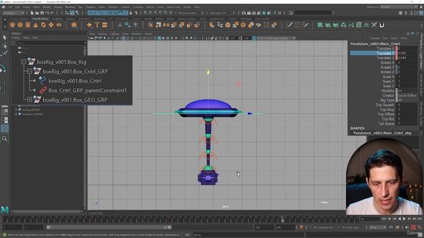Toggle snap to grids magnet
The height and width of the screenshot is (238, 424).
click(146, 13)
